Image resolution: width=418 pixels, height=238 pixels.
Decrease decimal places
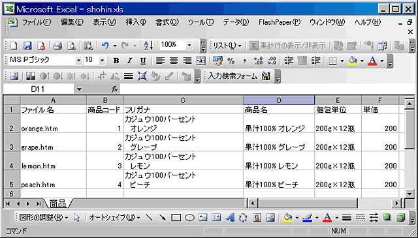(x=272, y=61)
